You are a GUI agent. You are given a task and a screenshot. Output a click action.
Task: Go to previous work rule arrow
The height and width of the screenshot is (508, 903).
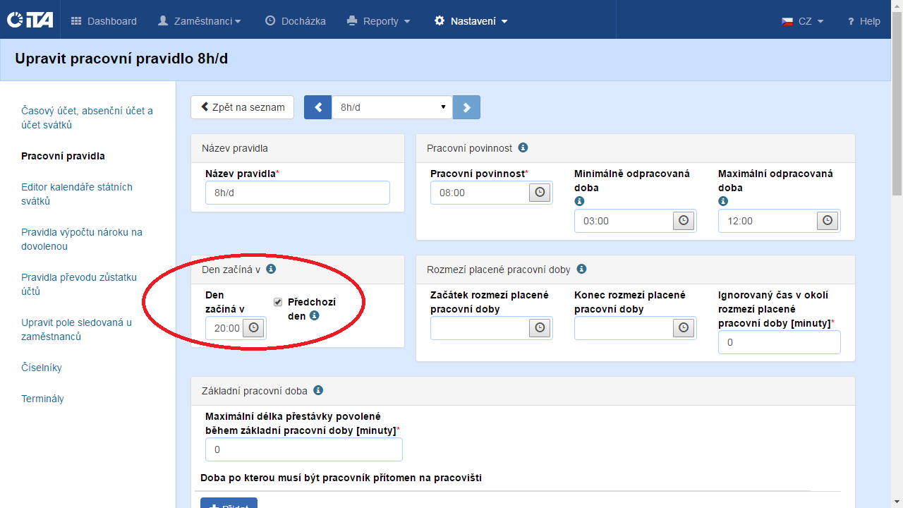pyautogui.click(x=317, y=107)
